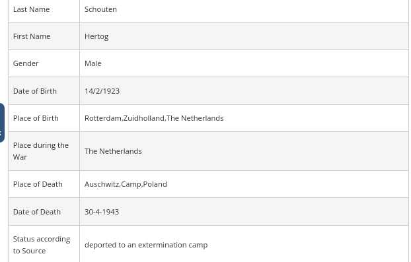Click the gender value Male
This screenshot has width=411, height=262.
click(x=93, y=63)
